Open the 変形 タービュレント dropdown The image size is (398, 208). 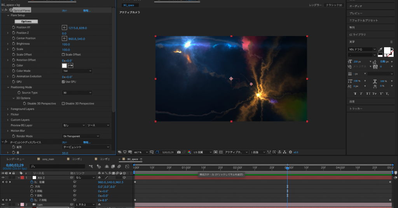86,147
